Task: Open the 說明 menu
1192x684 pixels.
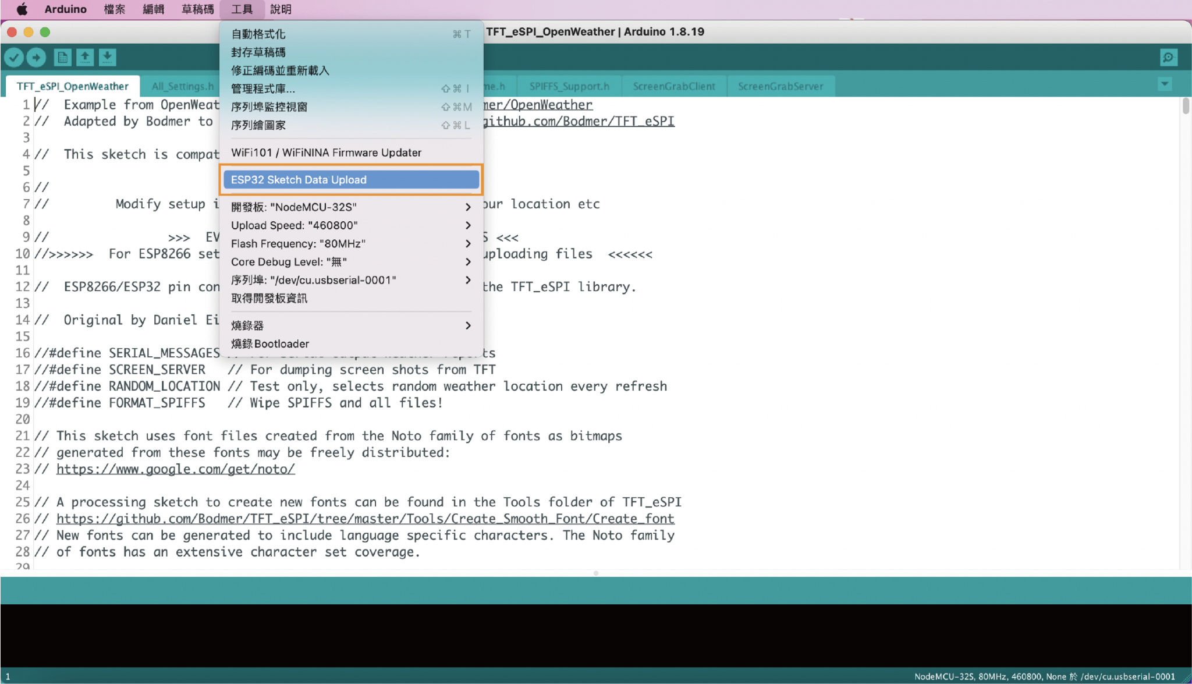Action: [282, 9]
